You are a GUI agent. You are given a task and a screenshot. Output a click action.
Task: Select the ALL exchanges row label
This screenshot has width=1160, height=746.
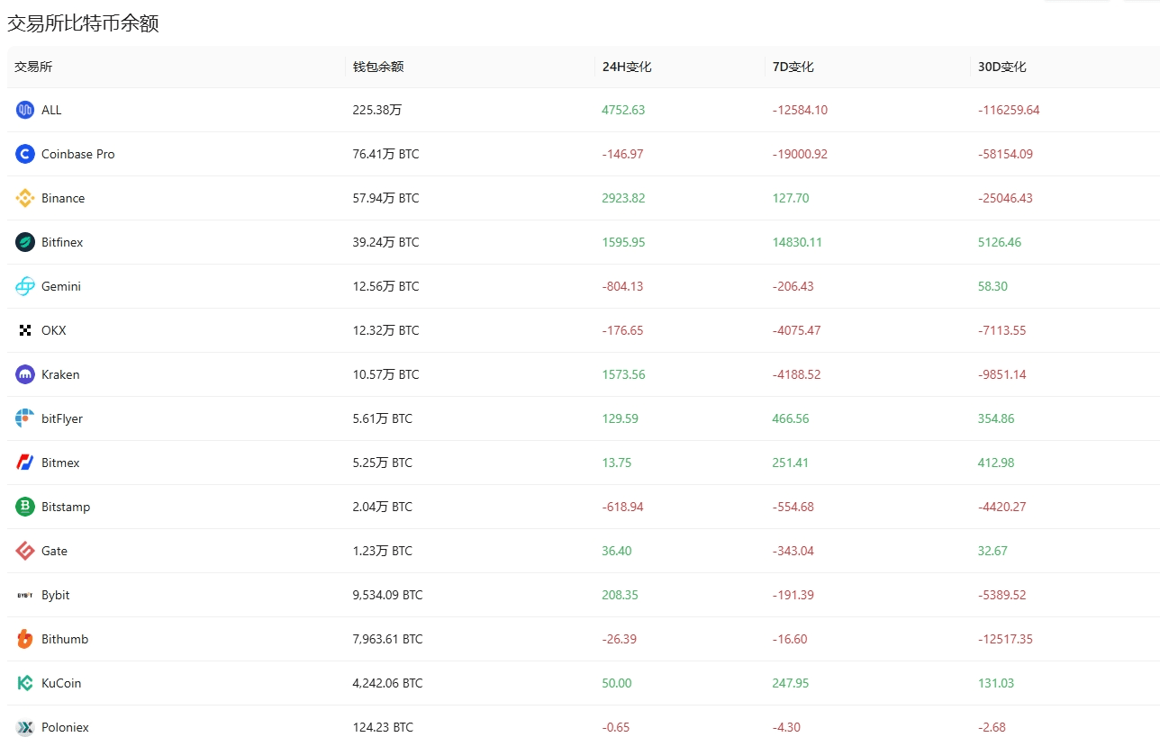tap(51, 110)
